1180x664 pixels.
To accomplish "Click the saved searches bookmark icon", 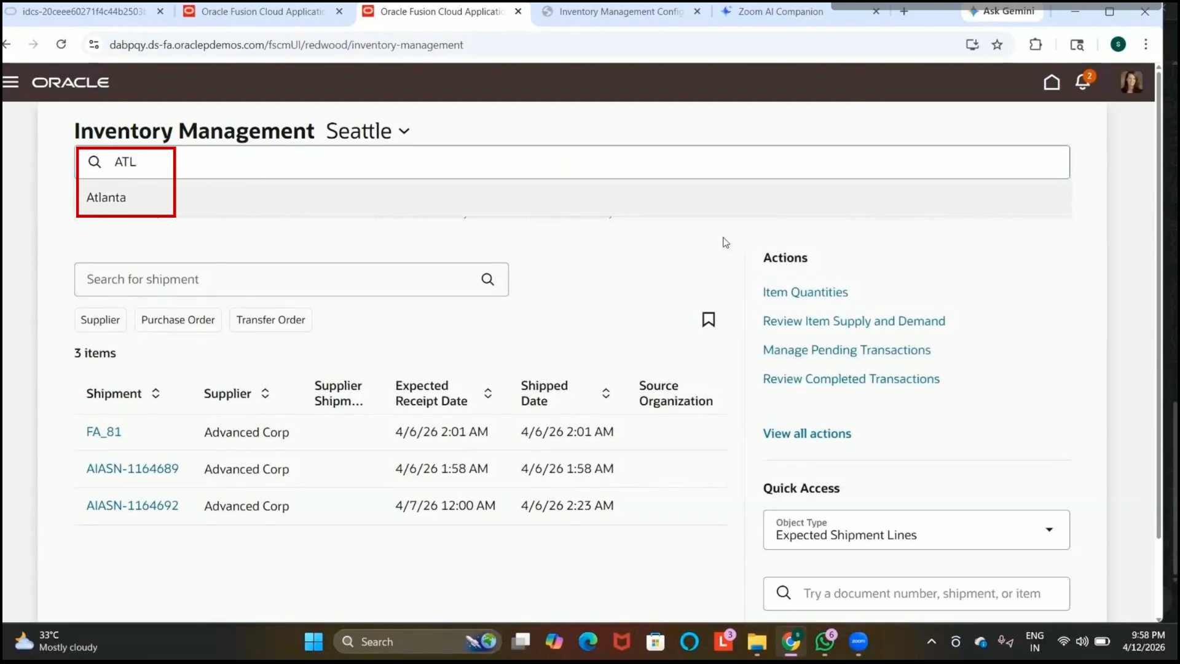I will pos(708,320).
